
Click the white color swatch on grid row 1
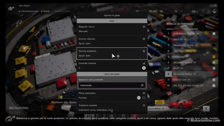click(x=214, y=34)
